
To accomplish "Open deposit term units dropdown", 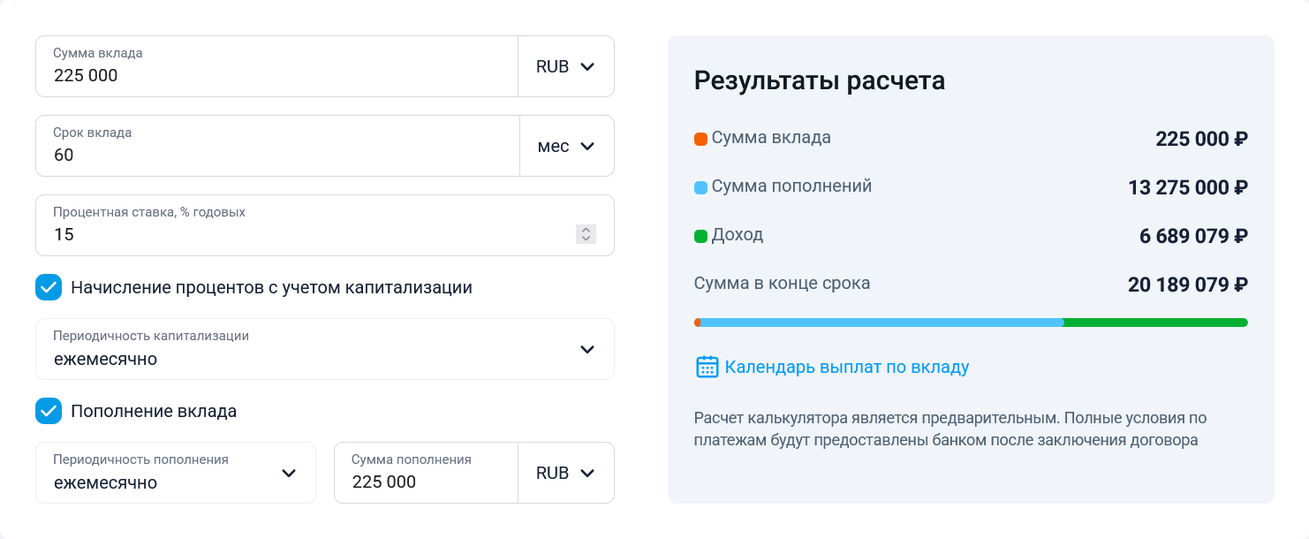I will coord(566,146).
